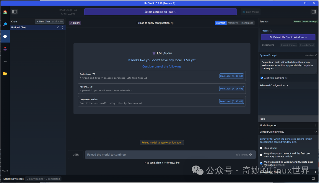This screenshot has height=183, width=319.
Task: Start a New Chat
Action: [50, 22]
